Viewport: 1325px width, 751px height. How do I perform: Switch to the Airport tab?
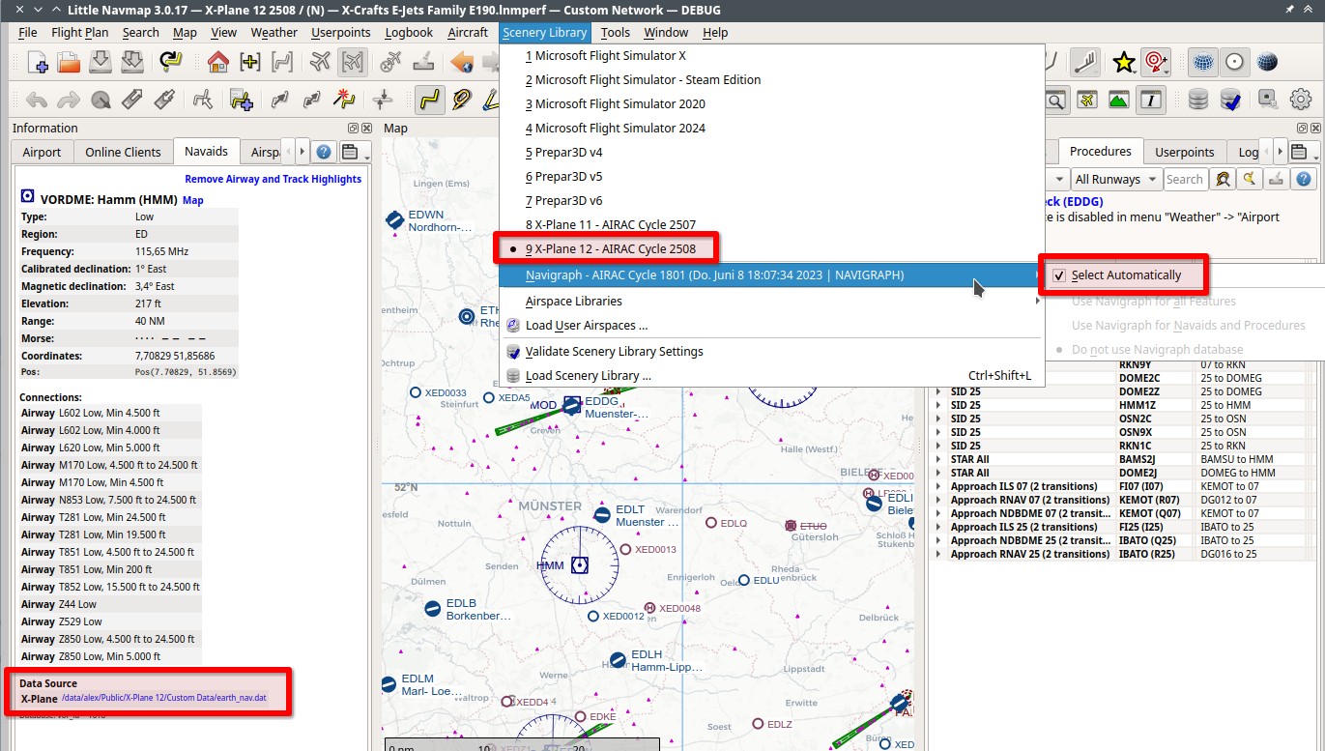[42, 152]
